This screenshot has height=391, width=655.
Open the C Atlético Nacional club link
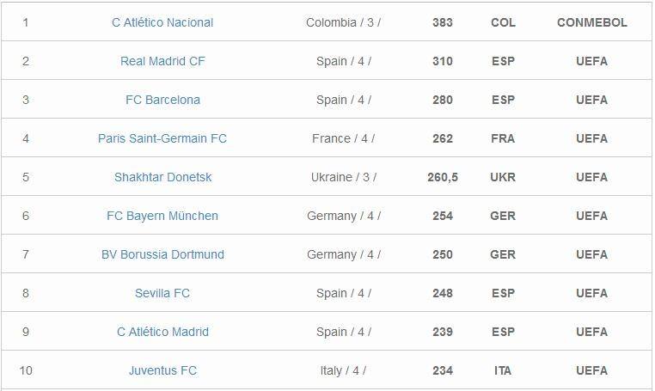coord(162,22)
